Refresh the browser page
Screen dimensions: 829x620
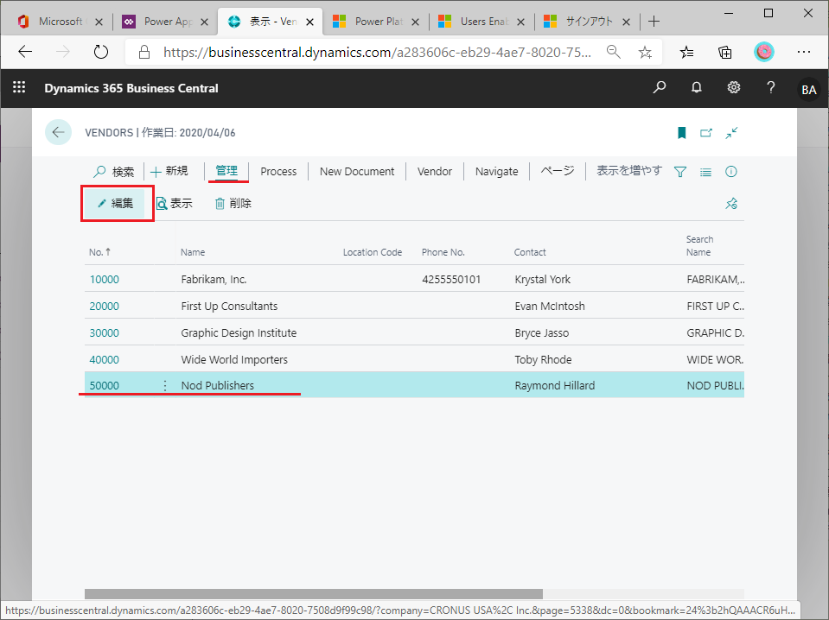click(100, 52)
